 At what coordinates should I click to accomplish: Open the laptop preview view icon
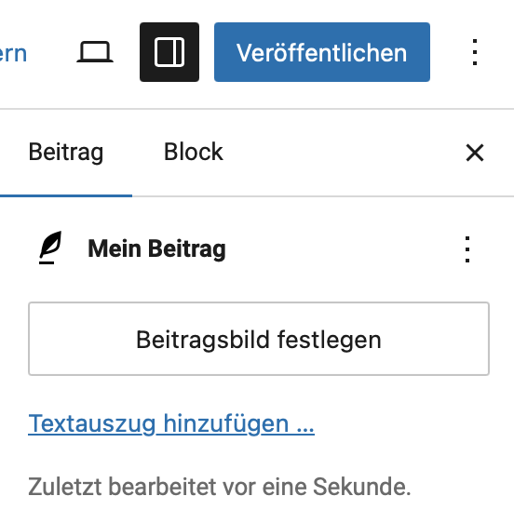(95, 52)
